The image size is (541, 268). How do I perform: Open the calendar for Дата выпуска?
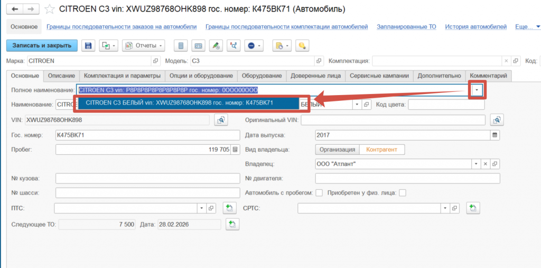pyautogui.click(x=495, y=135)
